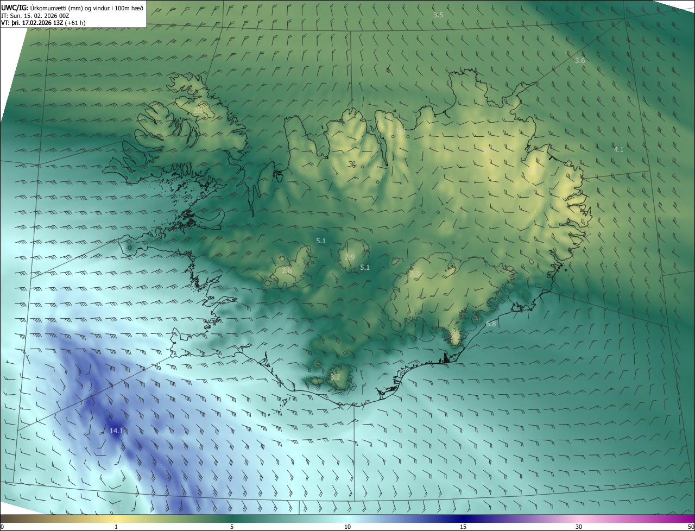Image resolution: width=695 pixels, height=531 pixels.
Task: Click the 2.9 value inside the central glacier
Action: pos(350,257)
